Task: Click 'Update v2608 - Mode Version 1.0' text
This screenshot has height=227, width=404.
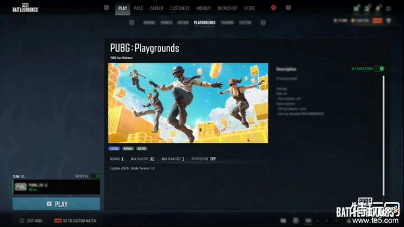Action: [132, 168]
